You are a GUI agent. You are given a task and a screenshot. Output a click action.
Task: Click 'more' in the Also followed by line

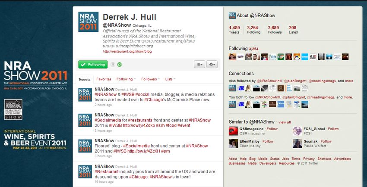[x=349, y=81]
